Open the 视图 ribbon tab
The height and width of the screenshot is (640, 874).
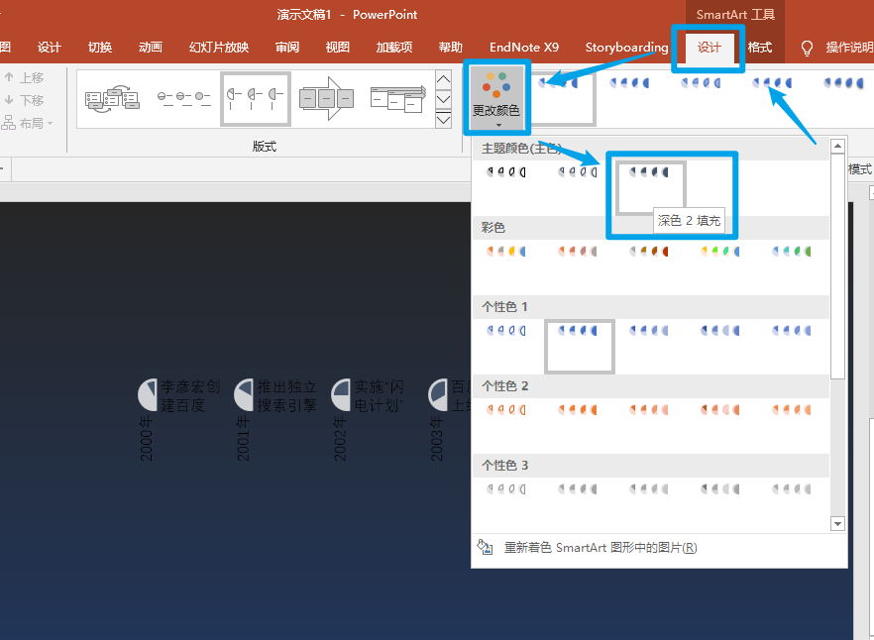(x=337, y=48)
